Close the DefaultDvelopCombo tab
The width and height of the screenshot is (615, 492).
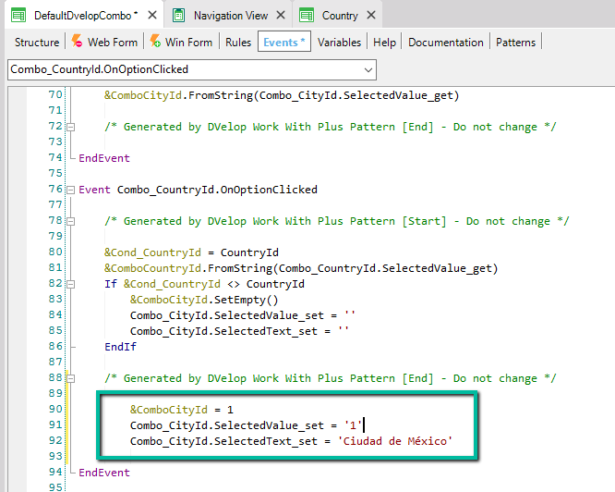pos(152,16)
